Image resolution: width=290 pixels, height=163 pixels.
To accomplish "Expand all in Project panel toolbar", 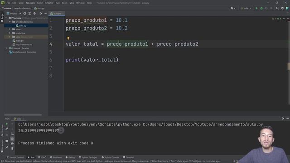I will pyautogui.click(x=29, y=14).
